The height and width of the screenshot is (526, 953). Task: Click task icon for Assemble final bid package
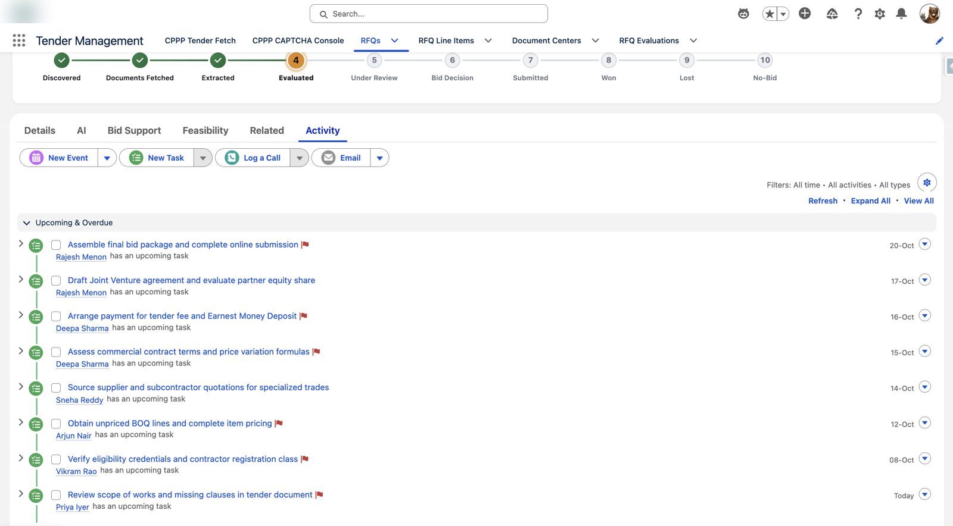point(36,245)
